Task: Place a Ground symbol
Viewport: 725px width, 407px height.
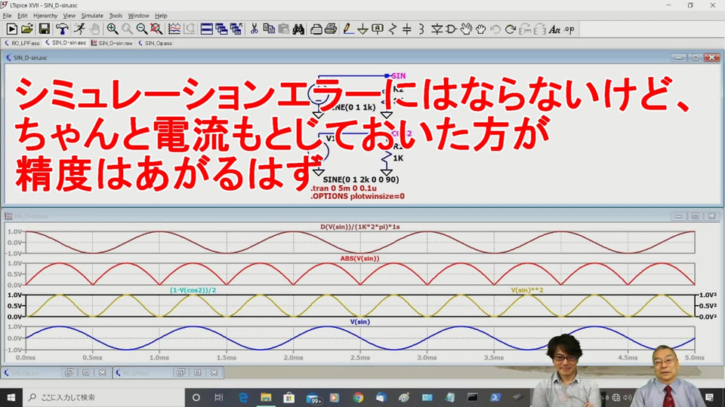Action: pyautogui.click(x=363, y=29)
